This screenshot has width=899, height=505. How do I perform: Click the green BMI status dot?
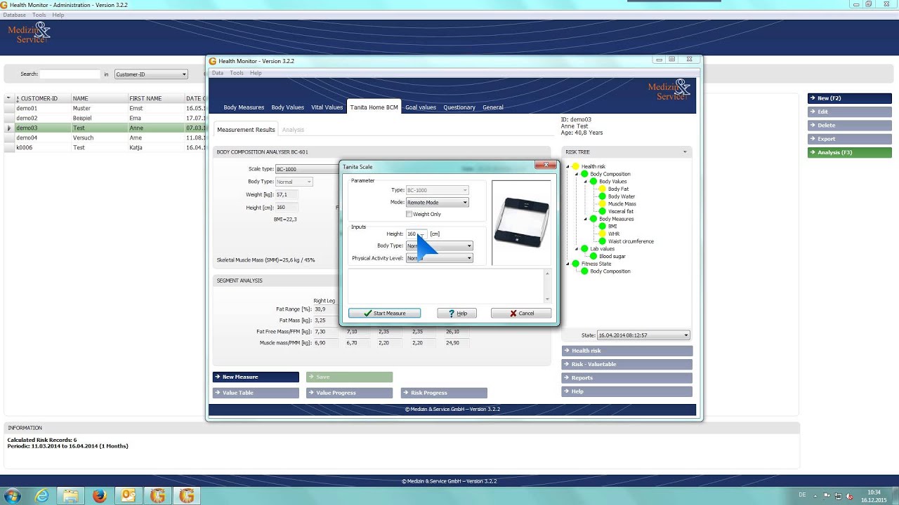(602, 227)
